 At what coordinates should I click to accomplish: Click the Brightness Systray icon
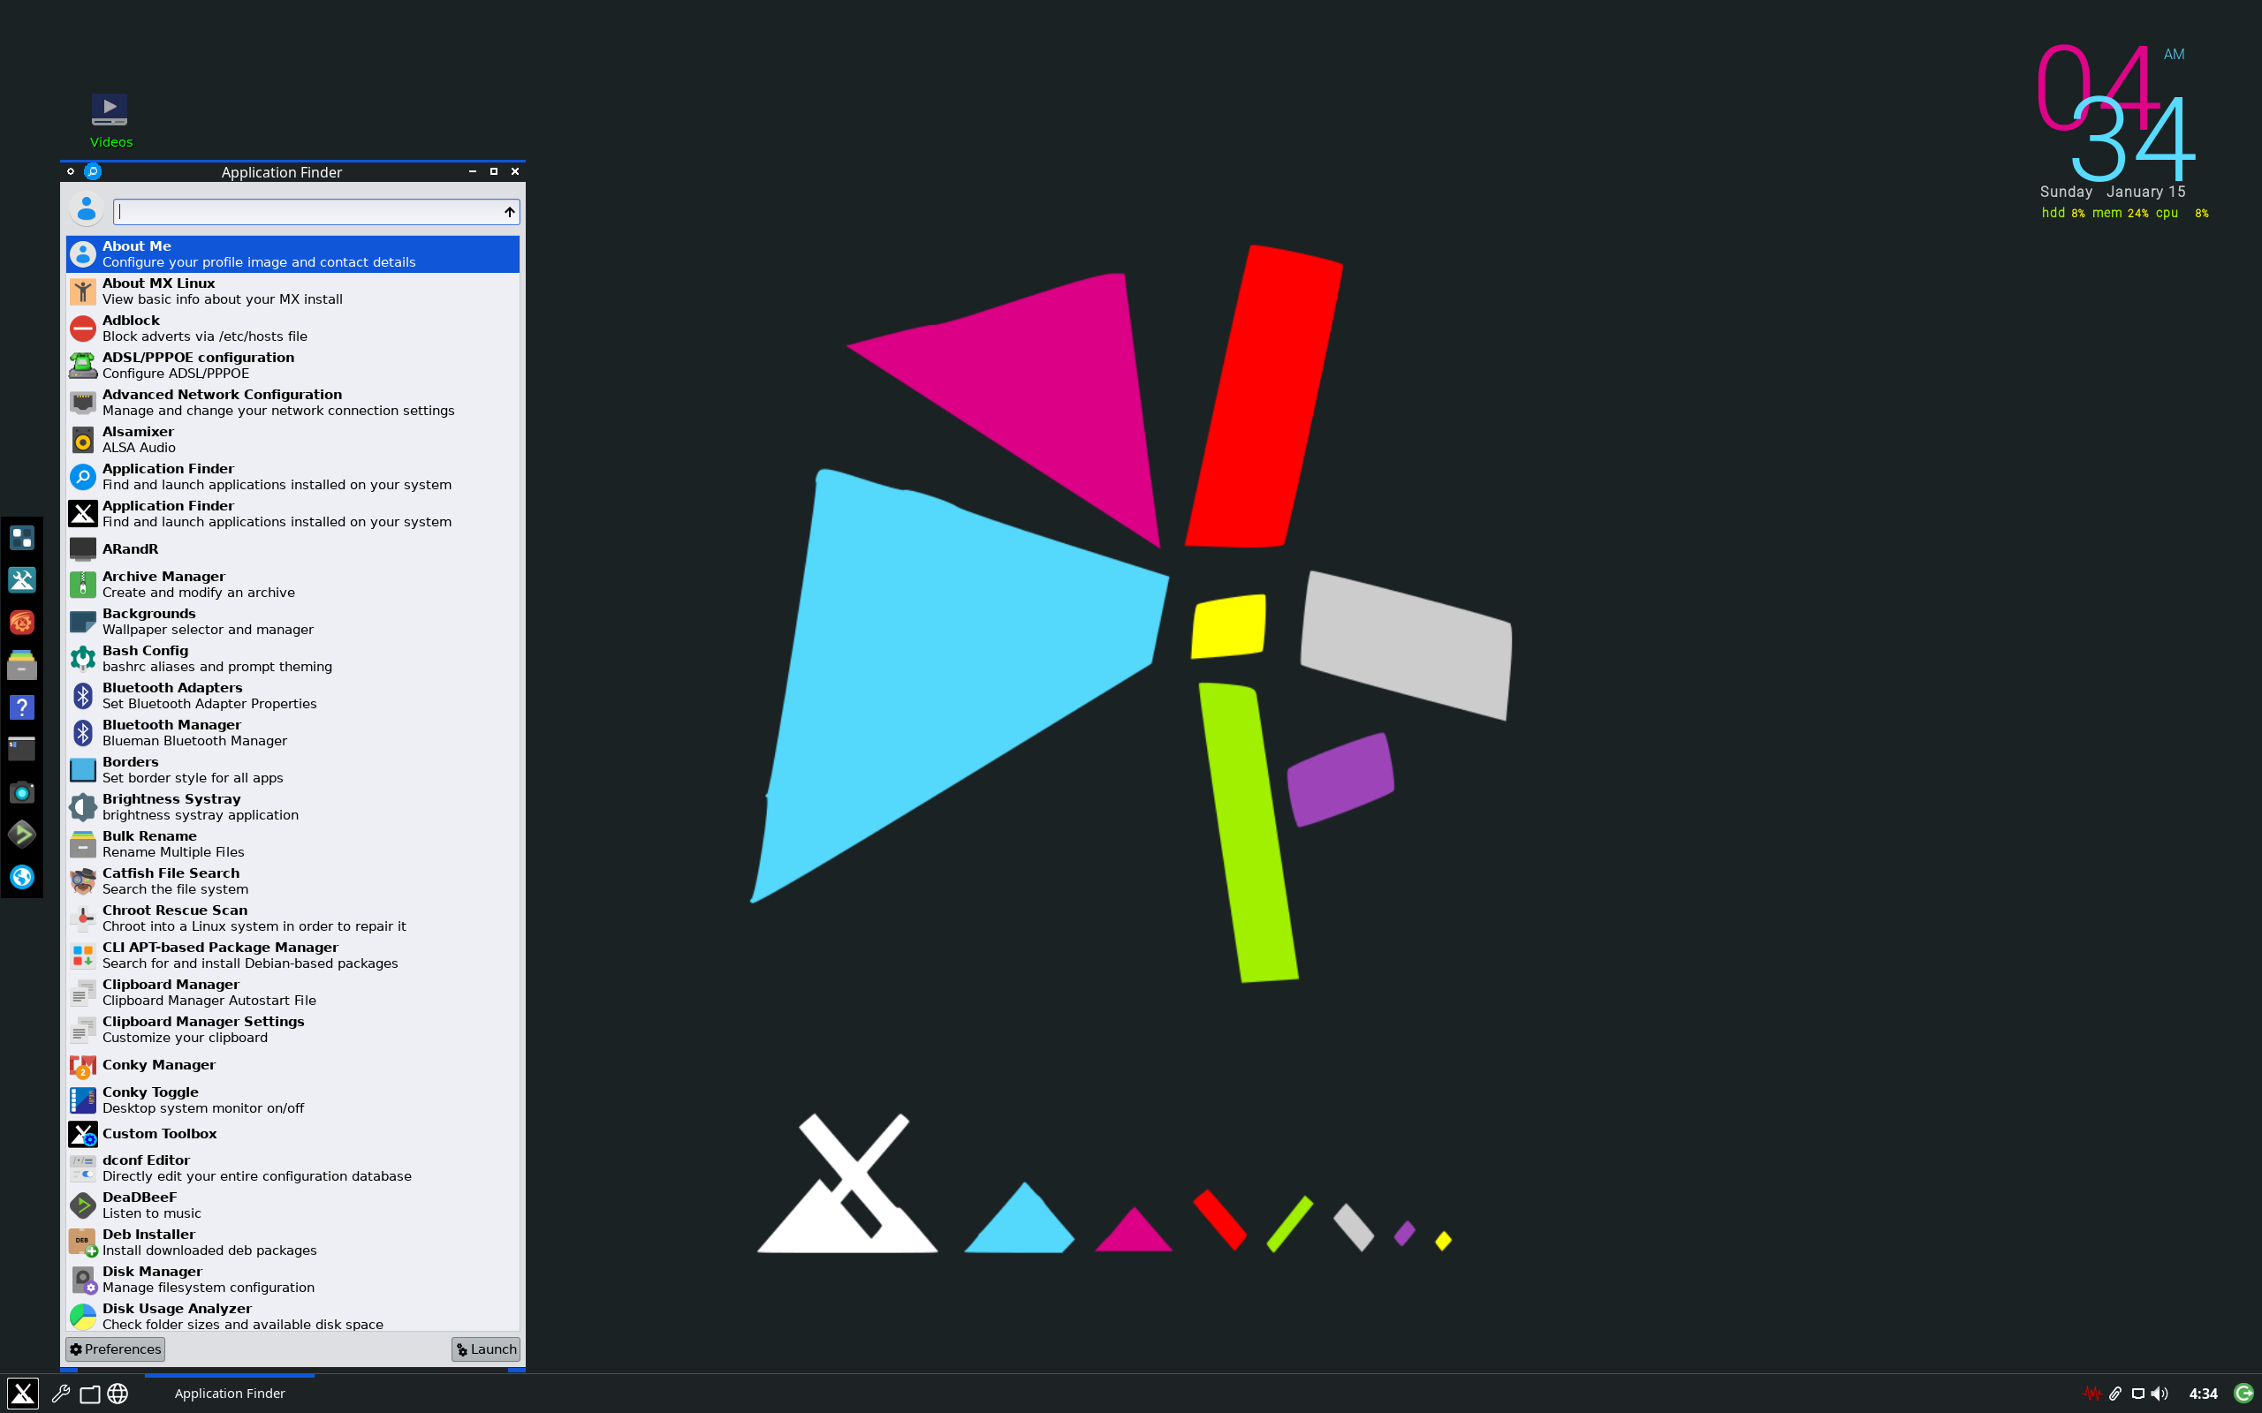pos(82,806)
